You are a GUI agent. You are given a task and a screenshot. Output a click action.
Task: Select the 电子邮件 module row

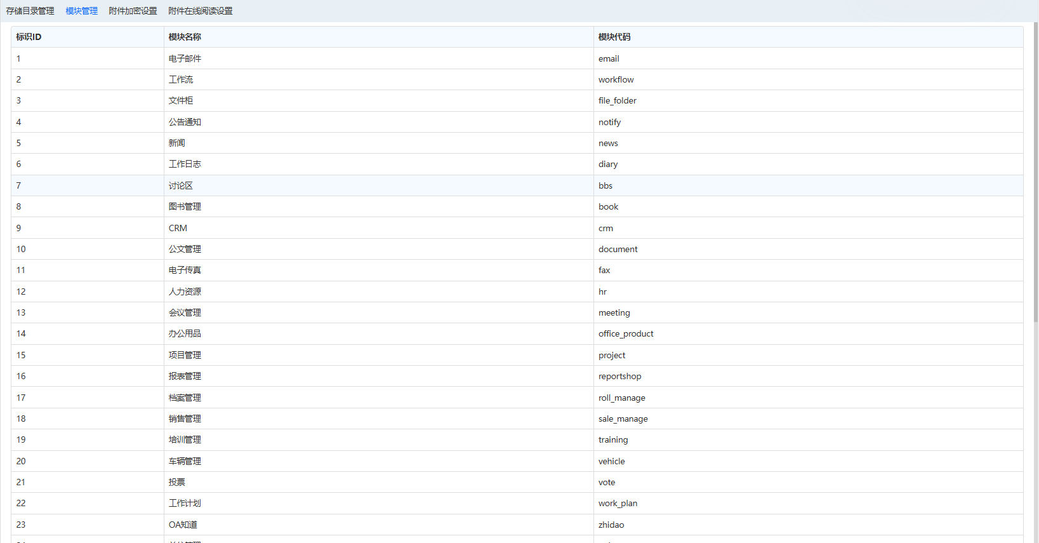[185, 58]
